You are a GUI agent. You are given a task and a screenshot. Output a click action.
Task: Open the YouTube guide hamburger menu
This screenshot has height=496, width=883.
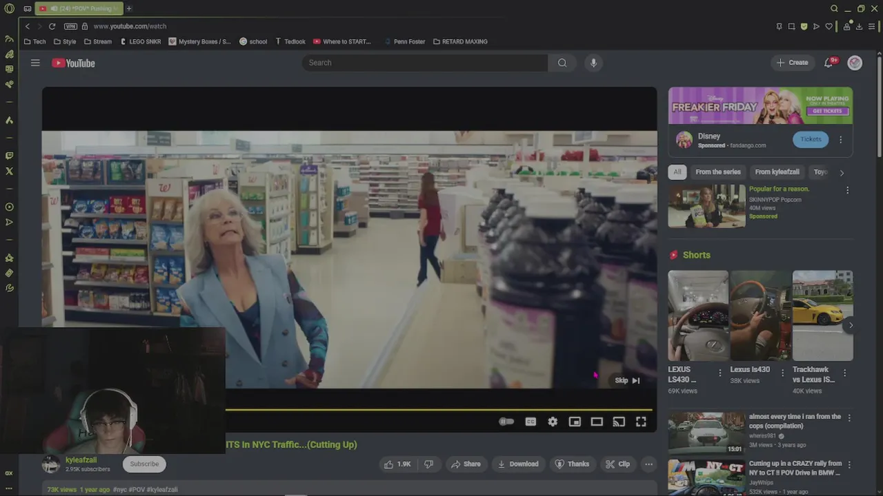[x=35, y=63]
